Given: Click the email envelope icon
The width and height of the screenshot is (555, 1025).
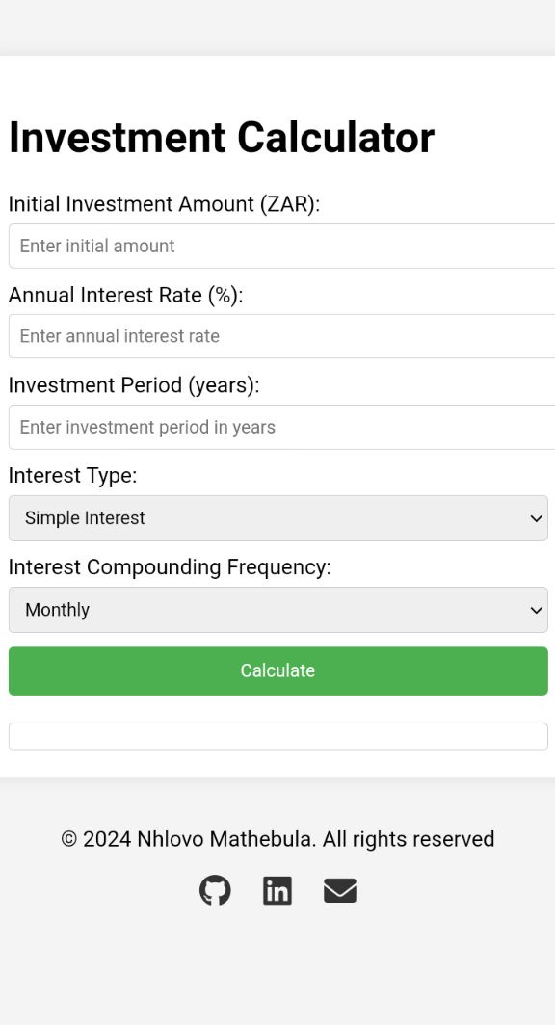Looking at the screenshot, I should (x=340, y=890).
